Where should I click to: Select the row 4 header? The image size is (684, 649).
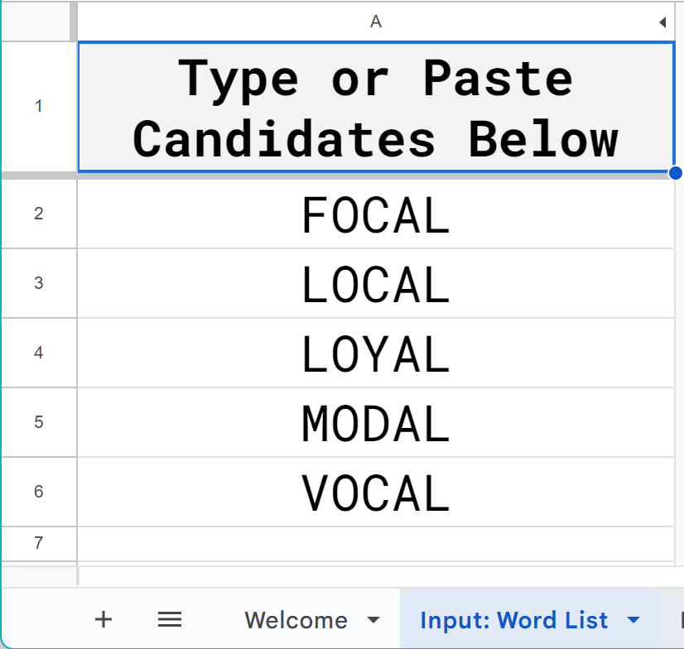tap(38, 353)
